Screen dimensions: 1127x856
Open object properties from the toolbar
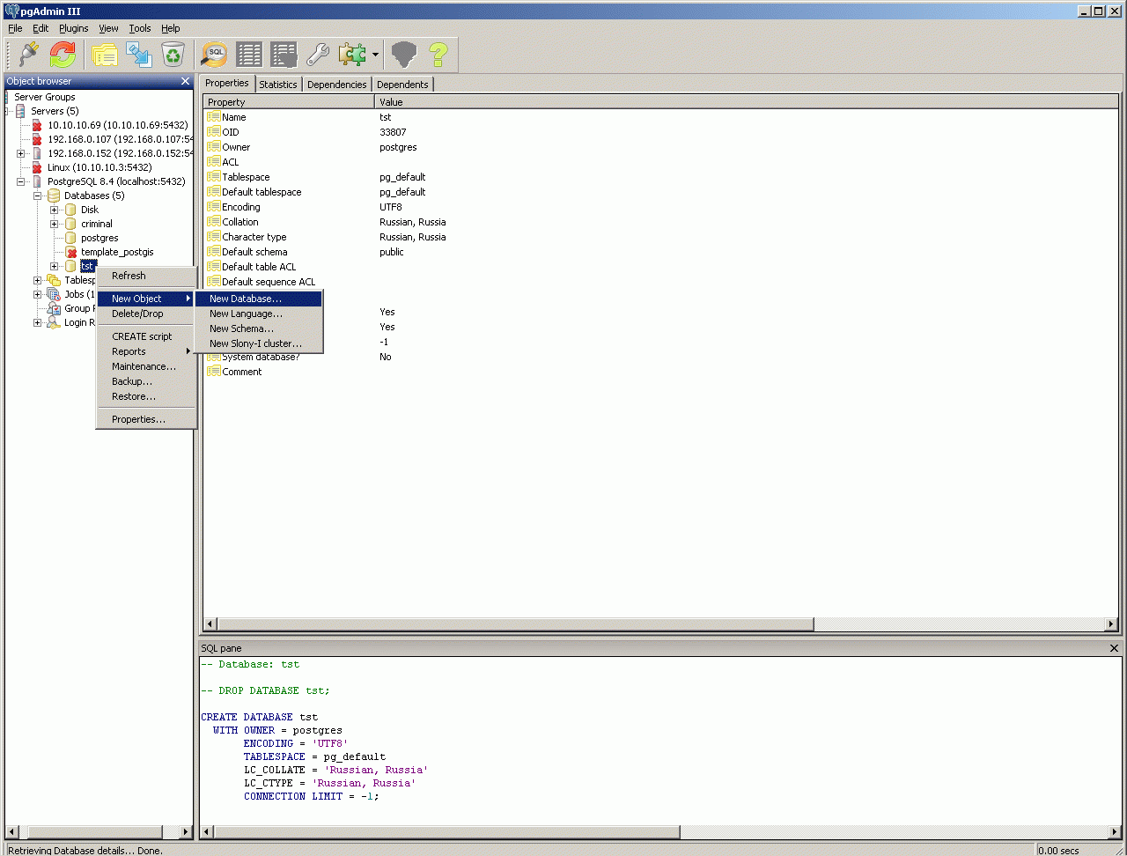click(x=104, y=55)
